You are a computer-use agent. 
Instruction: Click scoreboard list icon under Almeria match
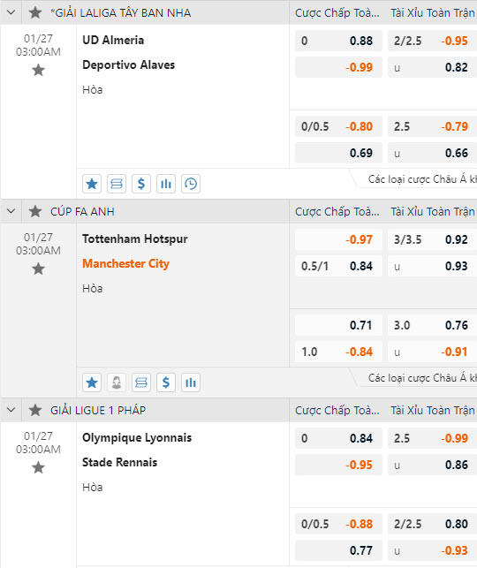pos(117,184)
